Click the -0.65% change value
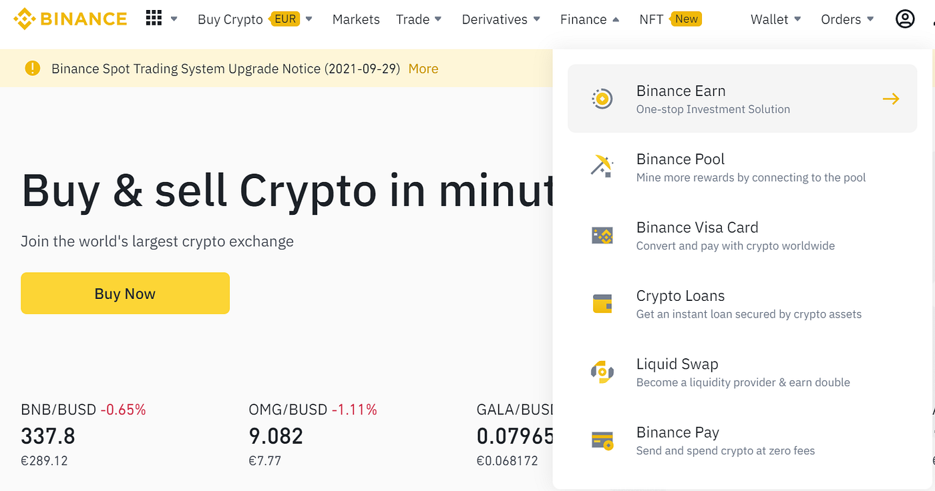The width and height of the screenshot is (935, 491). (123, 410)
